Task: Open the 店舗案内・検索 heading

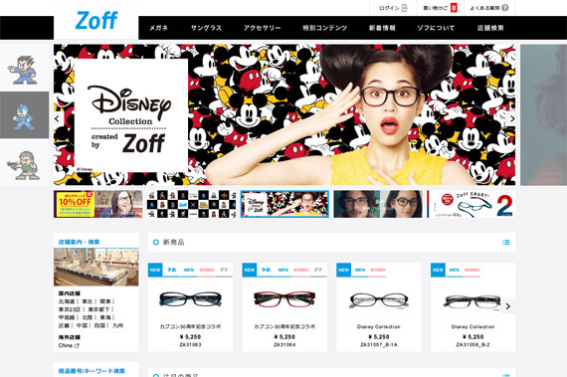Action: (79, 242)
